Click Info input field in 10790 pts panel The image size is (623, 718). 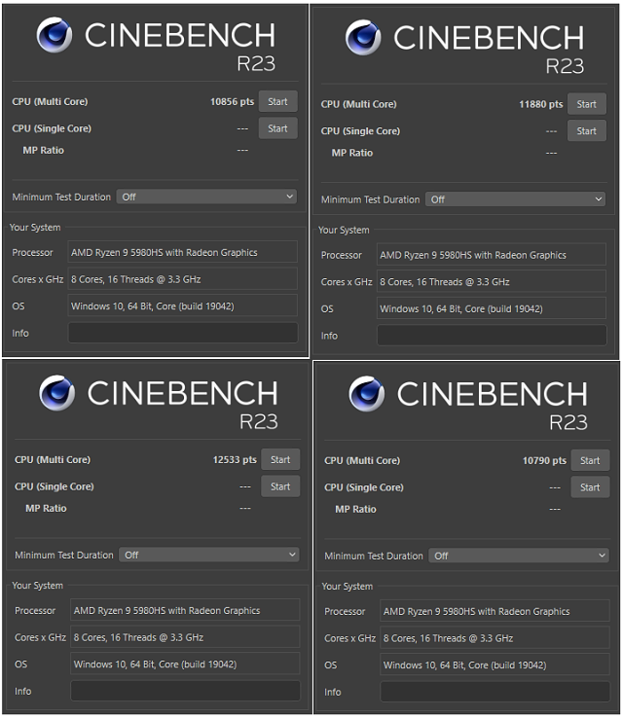pos(495,692)
